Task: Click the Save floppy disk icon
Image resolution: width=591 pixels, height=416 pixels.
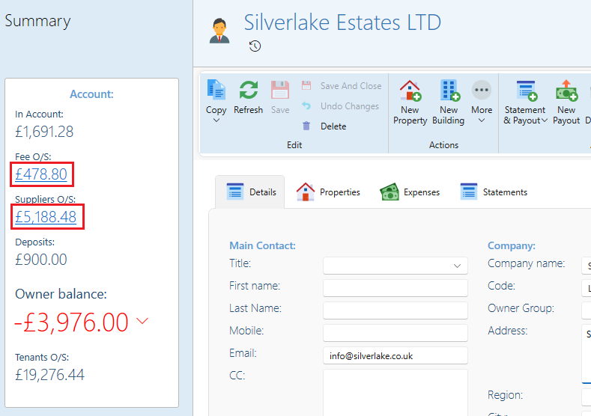Action: (x=280, y=90)
